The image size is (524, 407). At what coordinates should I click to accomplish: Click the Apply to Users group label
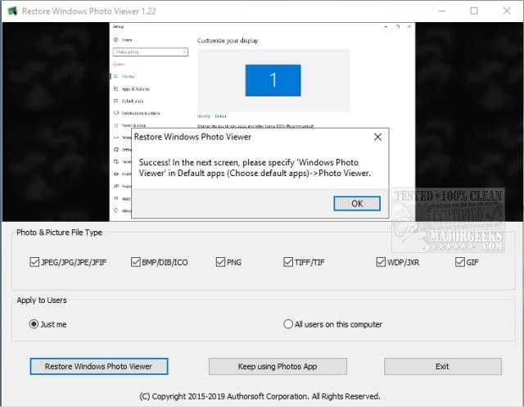(42, 300)
